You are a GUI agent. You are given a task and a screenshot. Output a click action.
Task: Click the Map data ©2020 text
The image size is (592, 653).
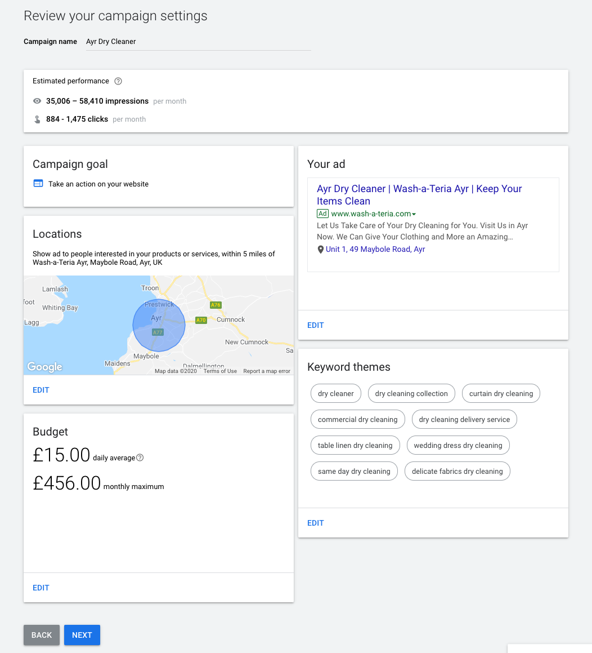(x=176, y=371)
